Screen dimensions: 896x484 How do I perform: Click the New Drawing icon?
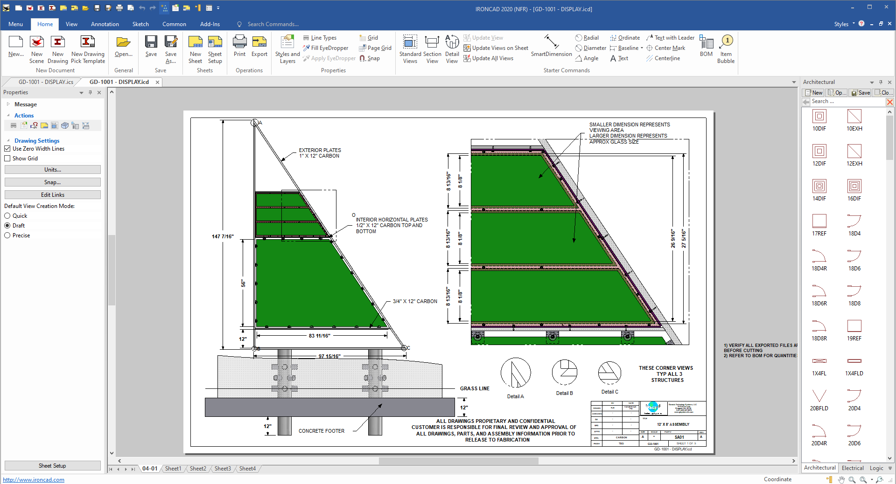point(58,49)
